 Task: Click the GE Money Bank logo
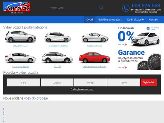[152, 29]
